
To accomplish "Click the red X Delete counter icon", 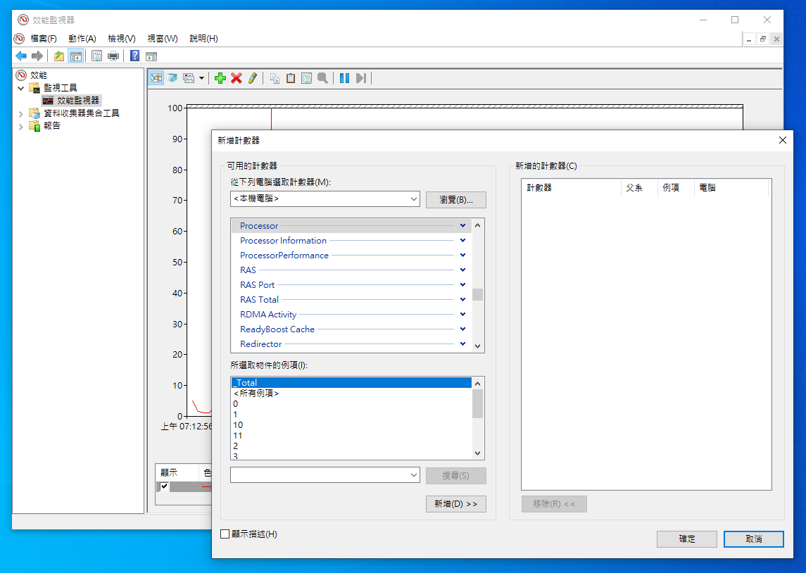I will coord(237,78).
